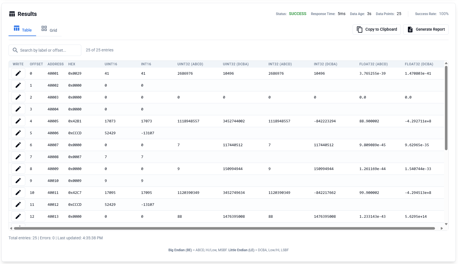The image size is (458, 264).
Task: Edit the register at offset 8
Action: coord(18,168)
